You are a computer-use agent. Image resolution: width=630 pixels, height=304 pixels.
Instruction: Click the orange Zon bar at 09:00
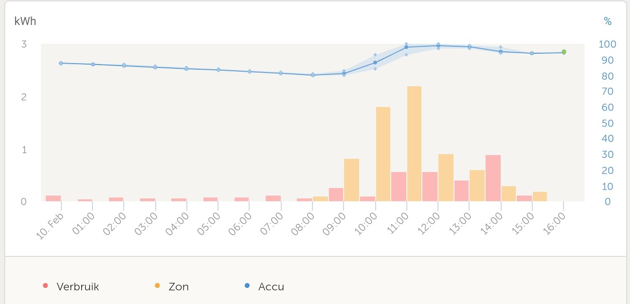[352, 180]
